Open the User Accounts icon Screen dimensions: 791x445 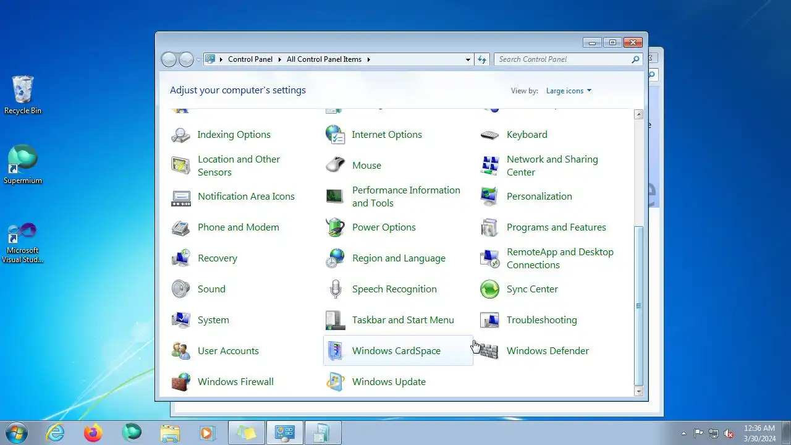click(181, 351)
